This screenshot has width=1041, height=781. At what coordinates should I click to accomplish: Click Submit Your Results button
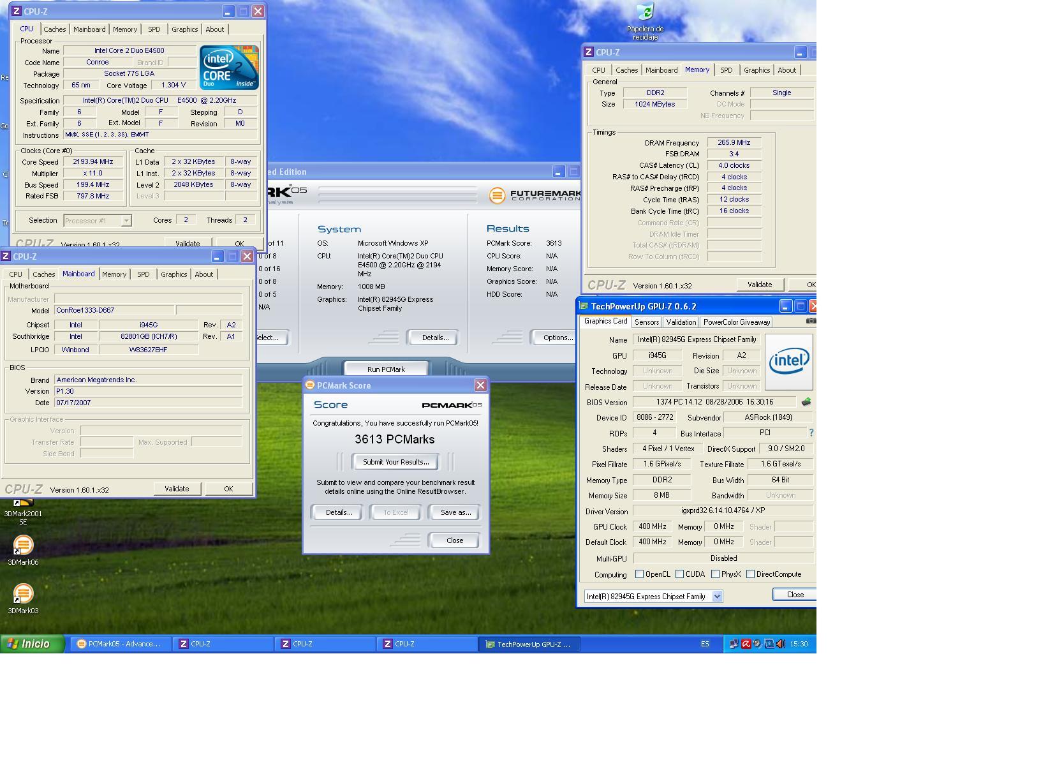pos(395,462)
